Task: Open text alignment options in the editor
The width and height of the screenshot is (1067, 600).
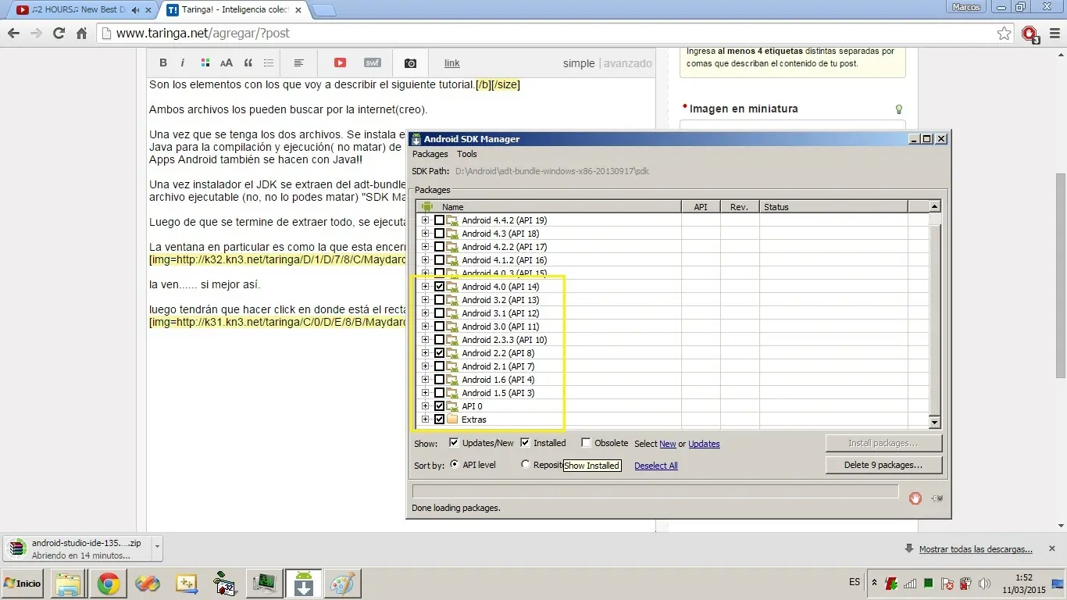Action: pyautogui.click(x=298, y=63)
